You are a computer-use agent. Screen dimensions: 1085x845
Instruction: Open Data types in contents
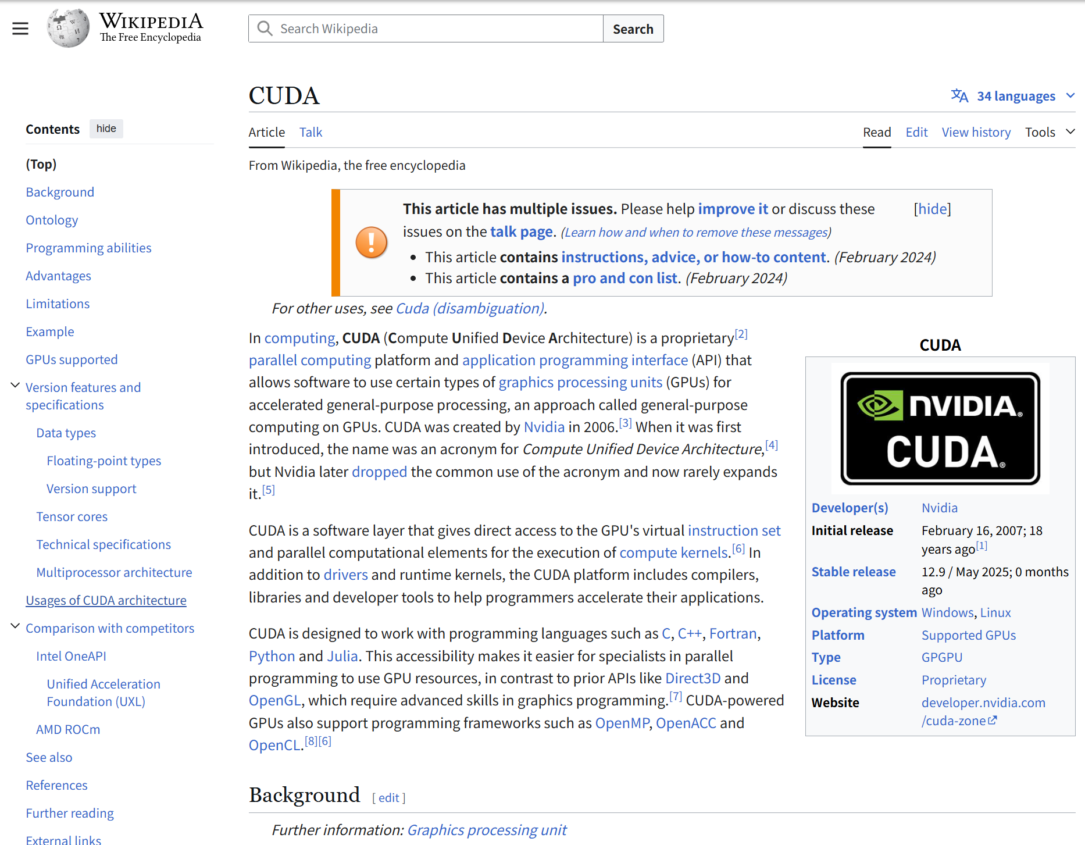[66, 433]
